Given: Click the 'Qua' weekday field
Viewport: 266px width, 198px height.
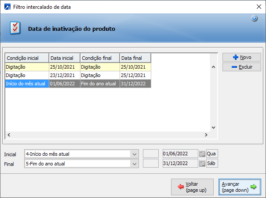Looking at the screenshot, I should click(212, 154).
